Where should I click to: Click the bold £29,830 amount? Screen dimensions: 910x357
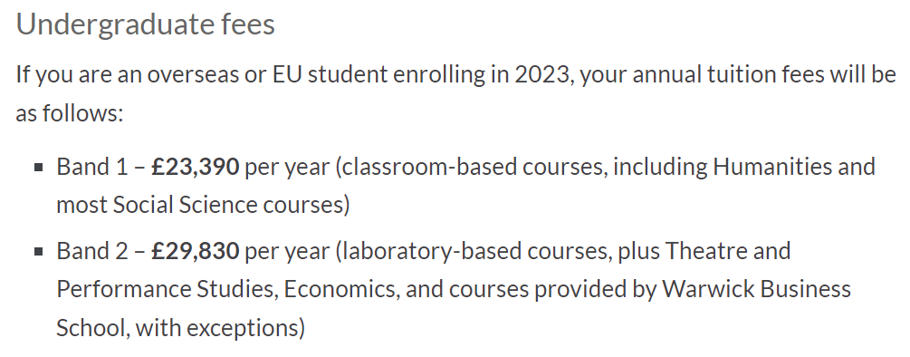pos(195,251)
